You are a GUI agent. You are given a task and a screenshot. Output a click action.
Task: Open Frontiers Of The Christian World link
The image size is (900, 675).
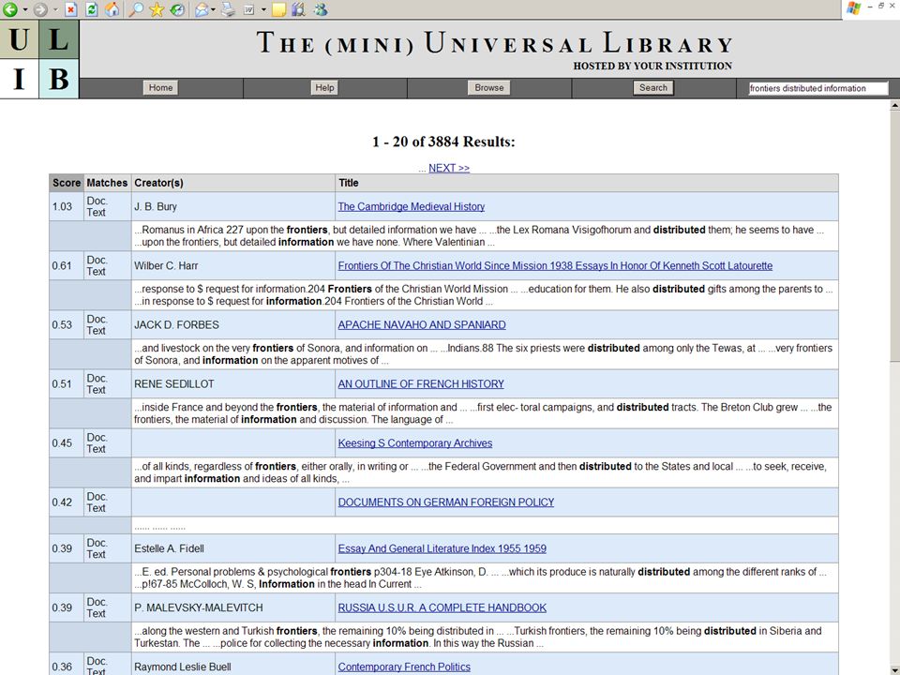tap(555, 265)
